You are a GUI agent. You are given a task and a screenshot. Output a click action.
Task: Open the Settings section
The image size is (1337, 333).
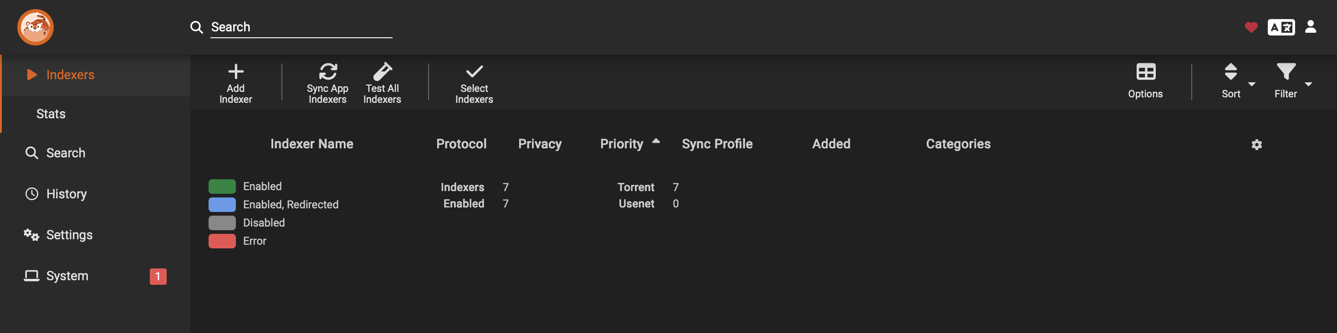pyautogui.click(x=69, y=234)
